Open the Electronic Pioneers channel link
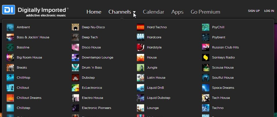Image resolution: width=277 pixels, height=117 pixels. pyautogui.click(x=96, y=108)
